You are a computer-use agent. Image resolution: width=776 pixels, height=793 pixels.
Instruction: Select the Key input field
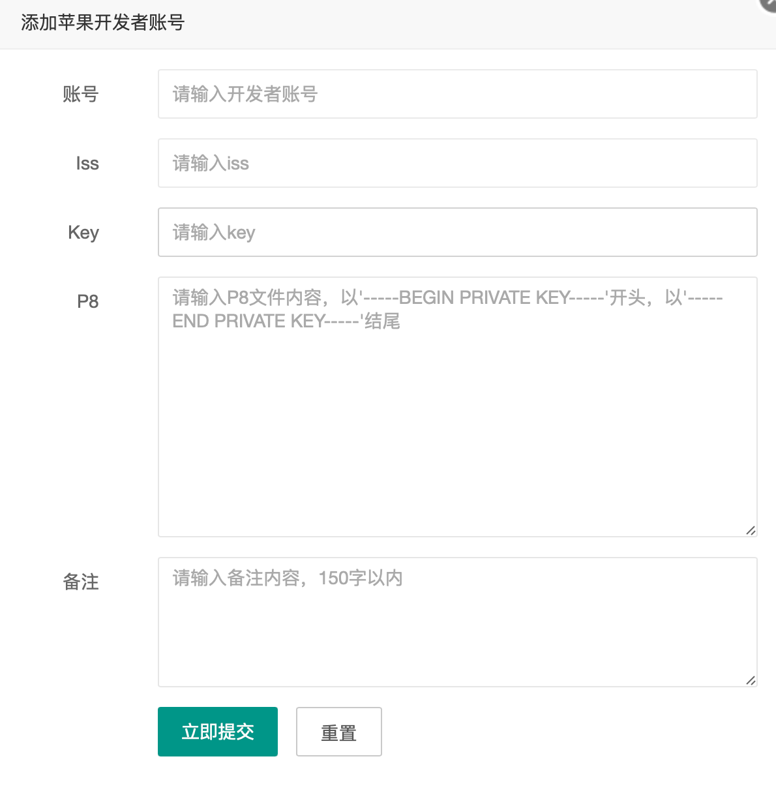pyautogui.click(x=457, y=232)
